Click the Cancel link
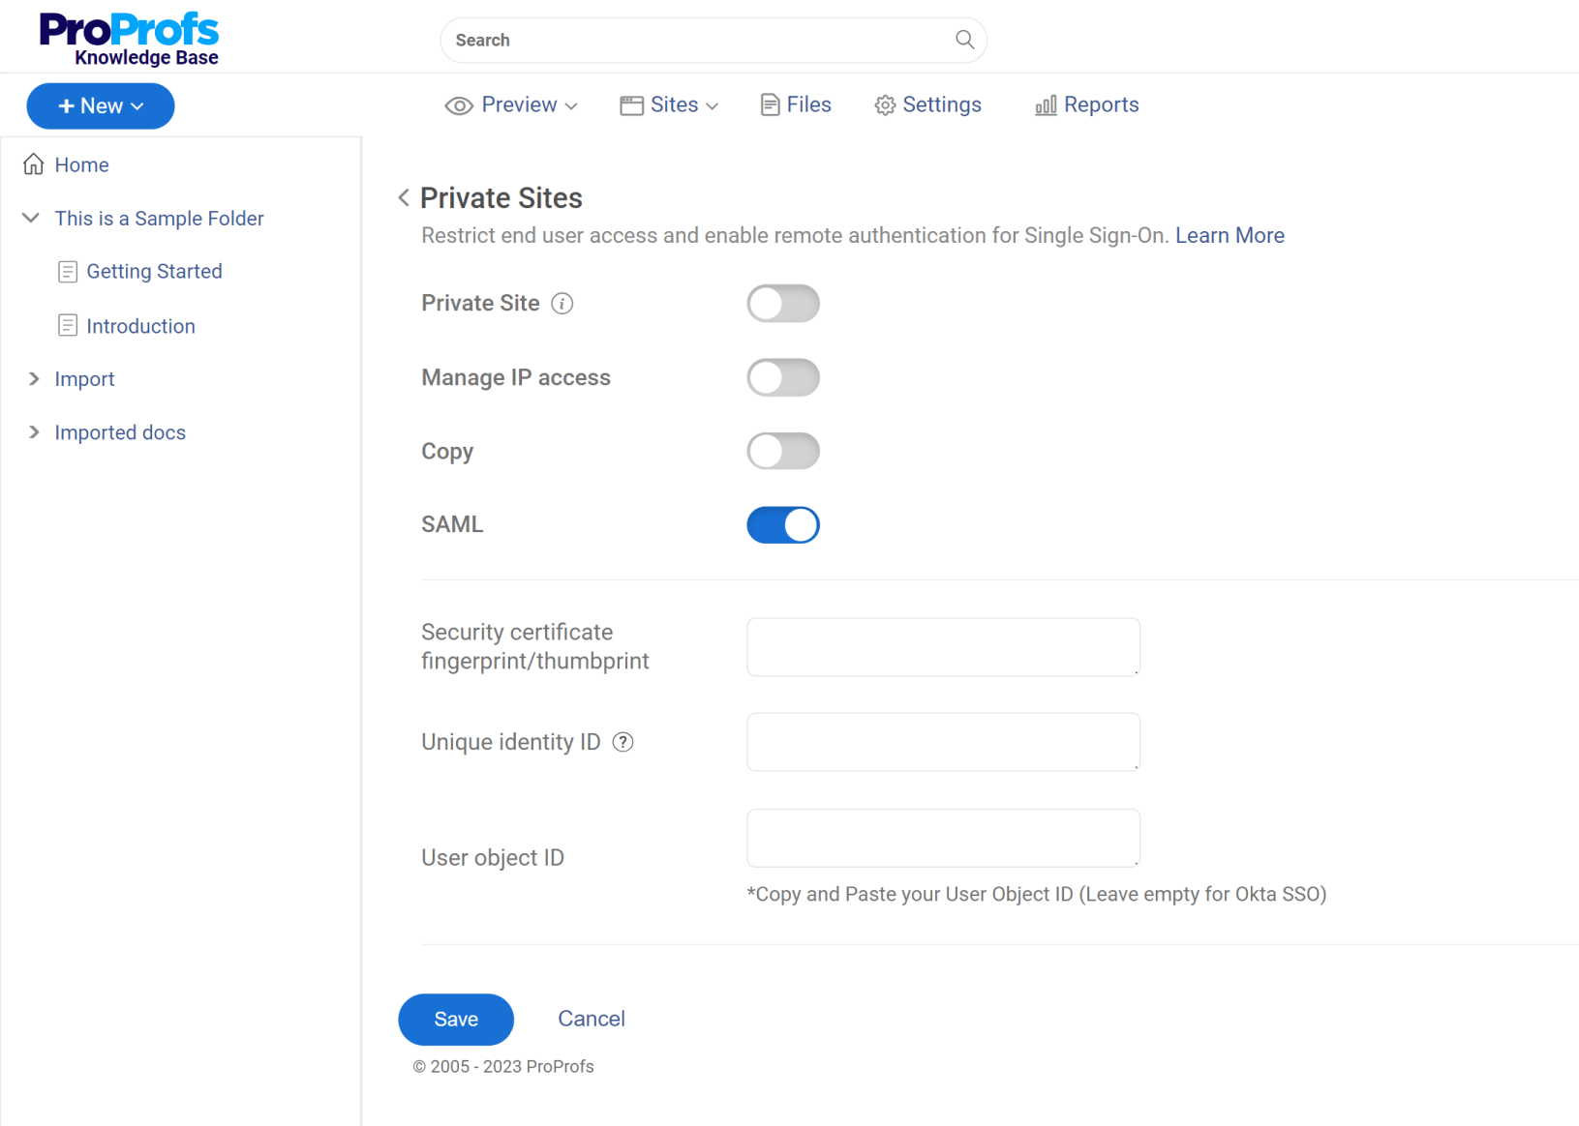The image size is (1579, 1126). (x=592, y=1019)
